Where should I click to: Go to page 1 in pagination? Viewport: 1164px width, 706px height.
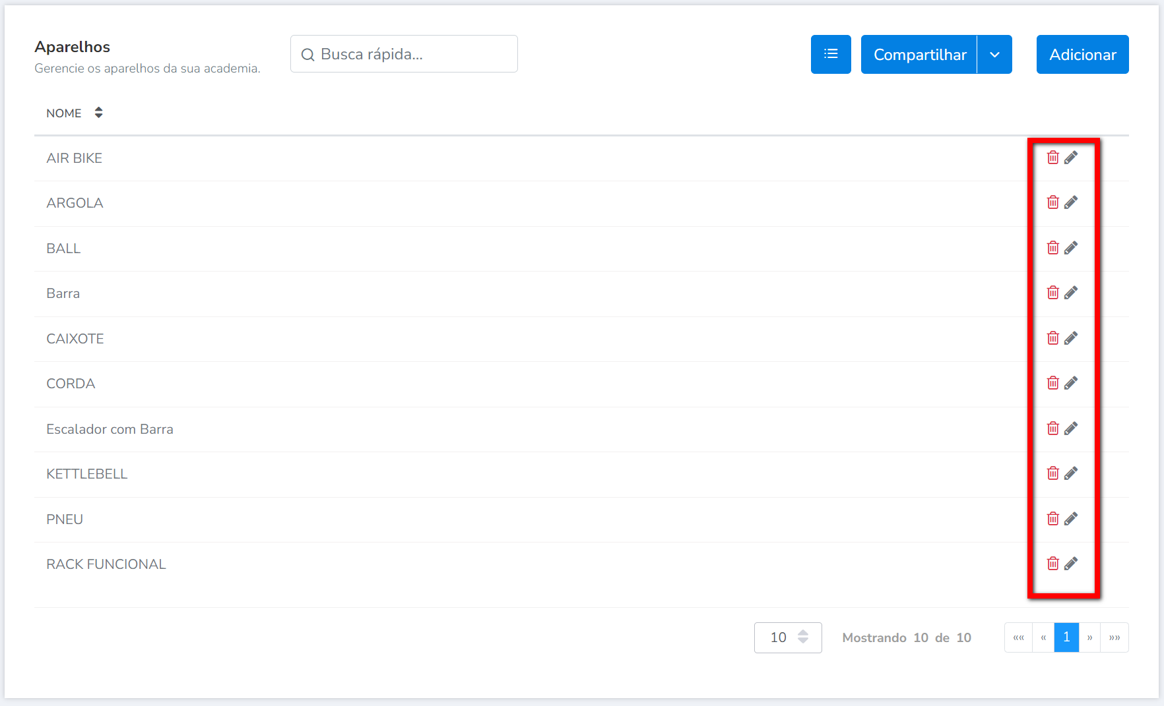coord(1066,637)
